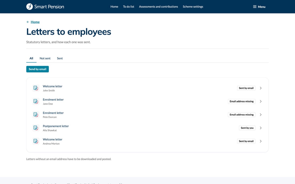Select the All tab

tap(31, 58)
